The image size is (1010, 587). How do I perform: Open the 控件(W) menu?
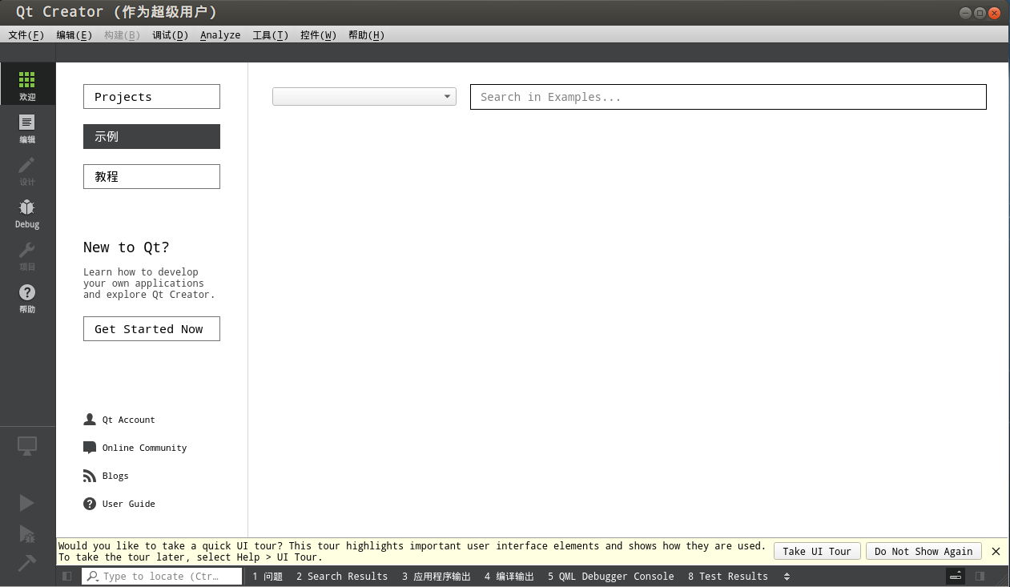tap(319, 35)
